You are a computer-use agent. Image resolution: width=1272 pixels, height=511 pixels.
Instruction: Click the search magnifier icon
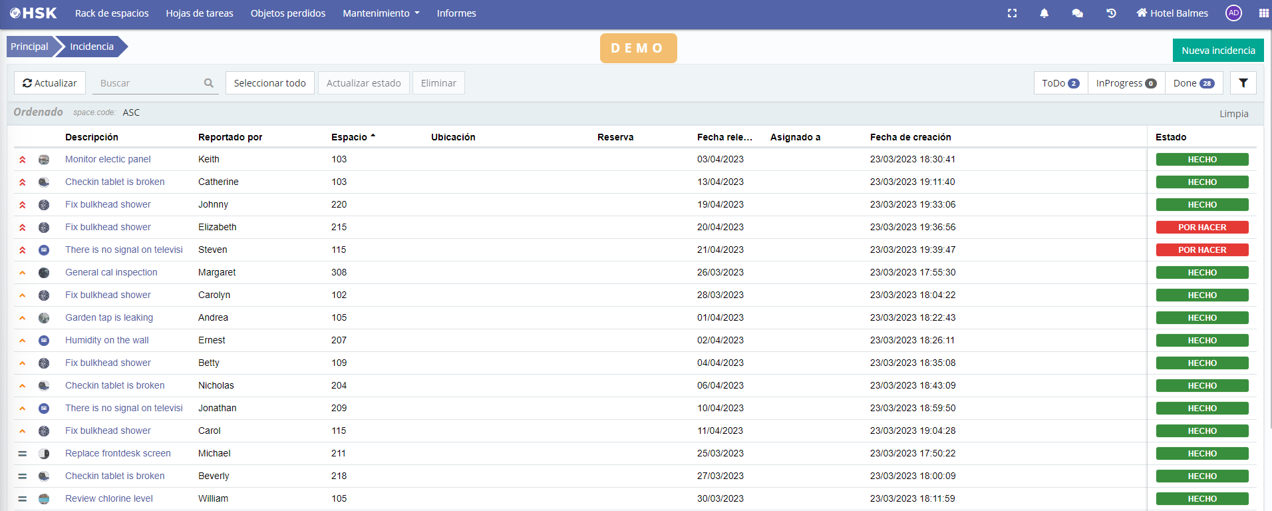pos(209,83)
